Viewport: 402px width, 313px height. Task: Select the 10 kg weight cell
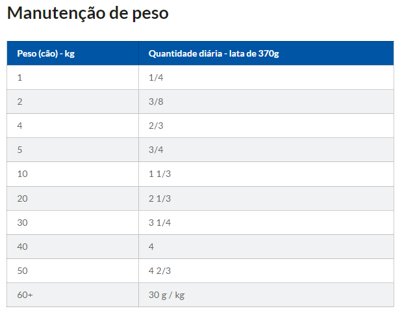pos(23,174)
